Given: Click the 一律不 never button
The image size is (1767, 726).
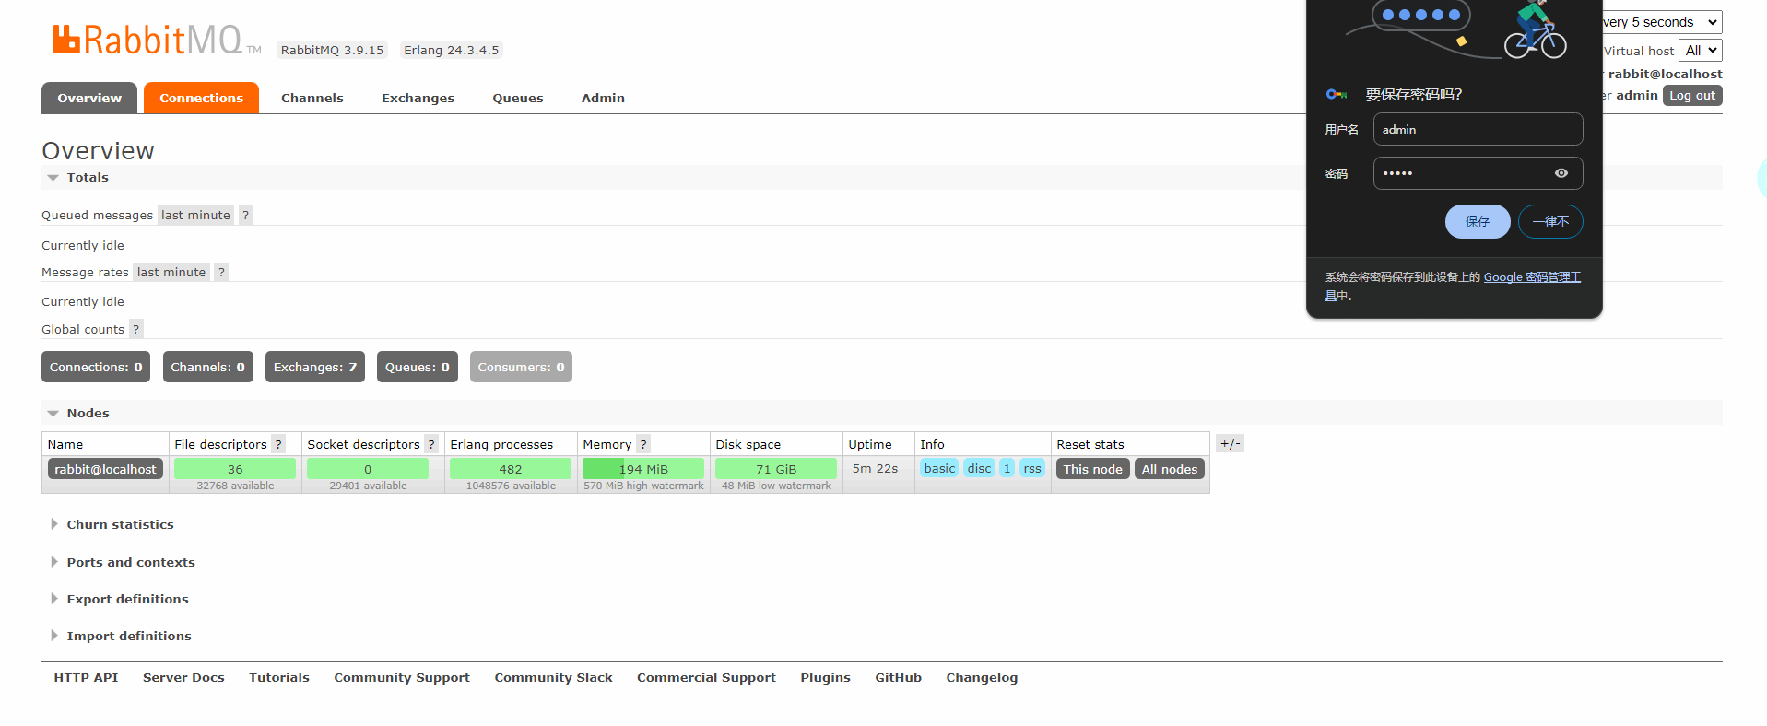Looking at the screenshot, I should click(x=1550, y=221).
